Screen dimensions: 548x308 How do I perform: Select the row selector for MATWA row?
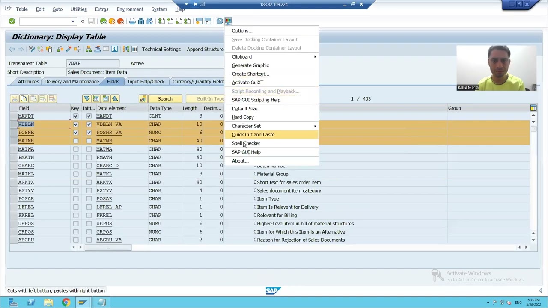pyautogui.click(x=14, y=149)
